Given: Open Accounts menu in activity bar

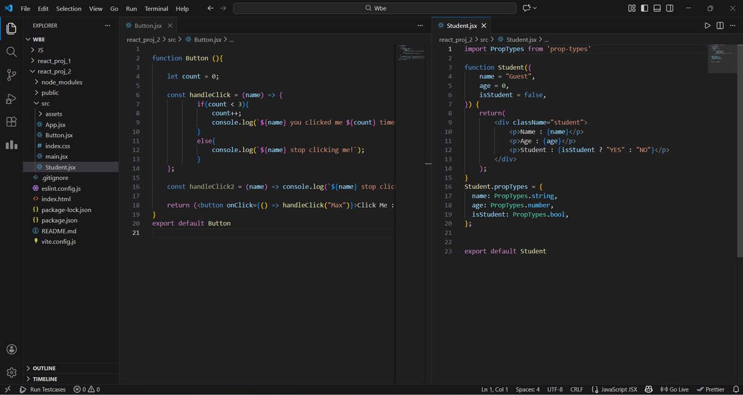Looking at the screenshot, I should click(x=11, y=350).
